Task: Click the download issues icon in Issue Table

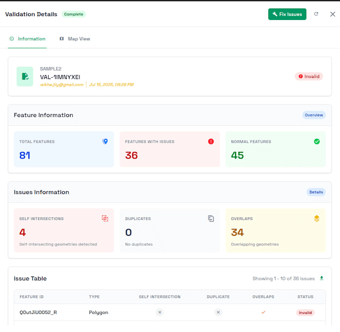Action: pyautogui.click(x=321, y=278)
